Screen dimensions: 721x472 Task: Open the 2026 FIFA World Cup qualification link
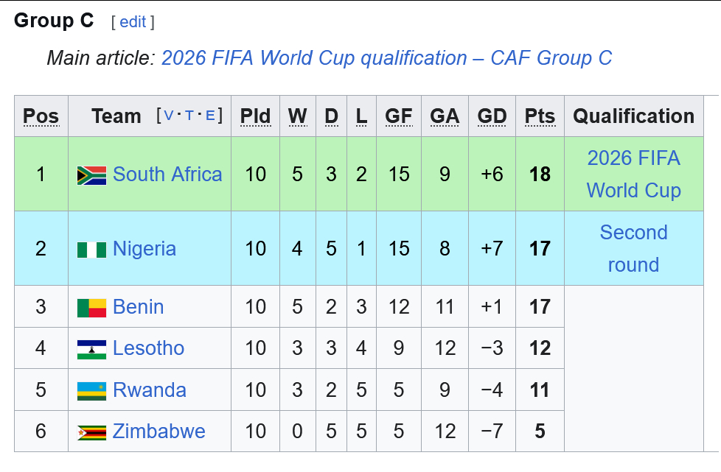coord(633,175)
